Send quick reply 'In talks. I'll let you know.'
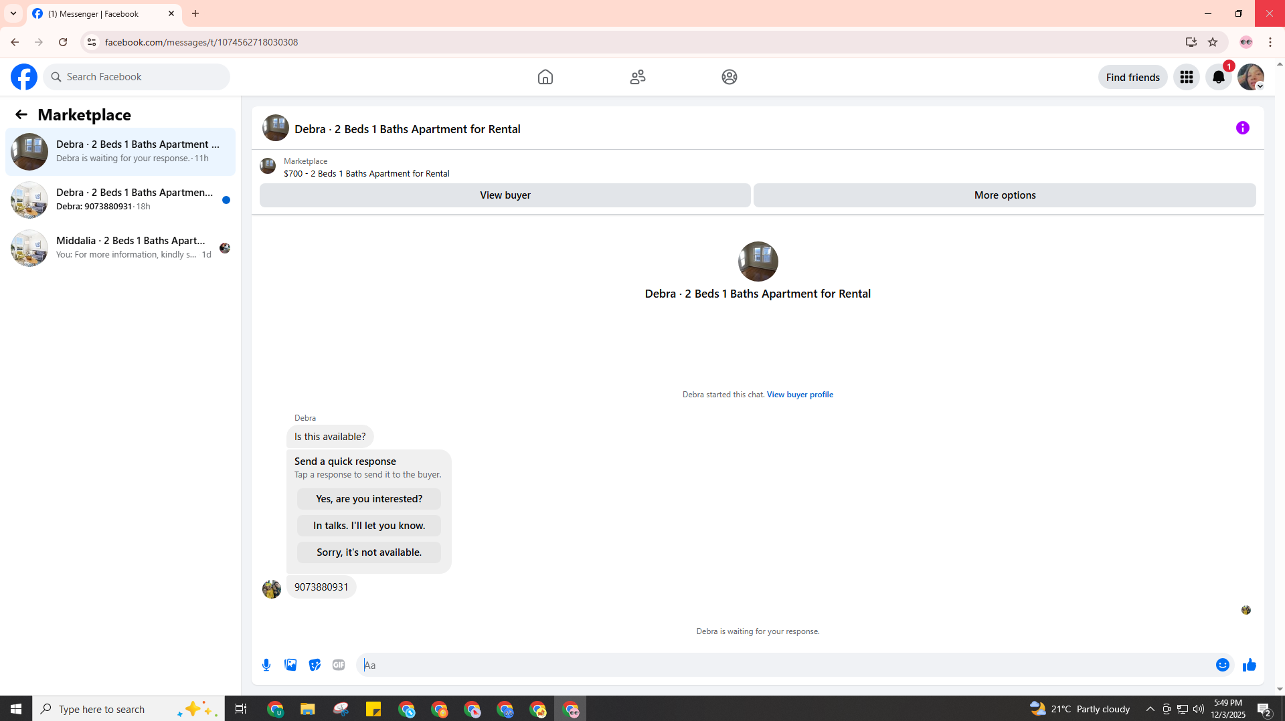 pyautogui.click(x=369, y=526)
